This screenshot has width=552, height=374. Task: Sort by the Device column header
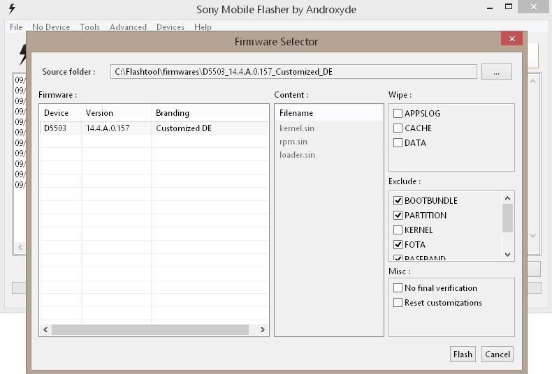pyautogui.click(x=61, y=113)
